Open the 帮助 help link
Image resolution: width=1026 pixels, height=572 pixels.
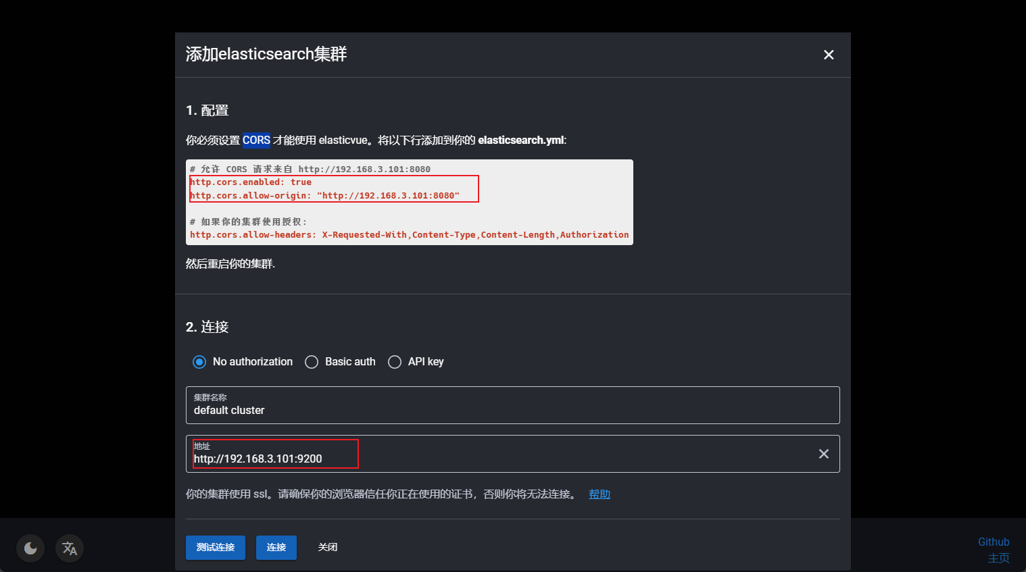[x=599, y=494]
